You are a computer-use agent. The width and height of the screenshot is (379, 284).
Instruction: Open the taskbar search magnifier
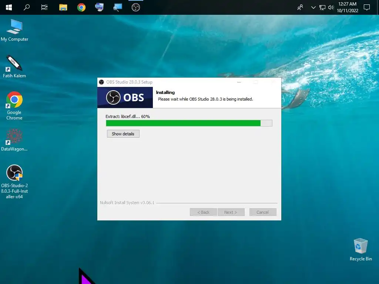click(27, 7)
